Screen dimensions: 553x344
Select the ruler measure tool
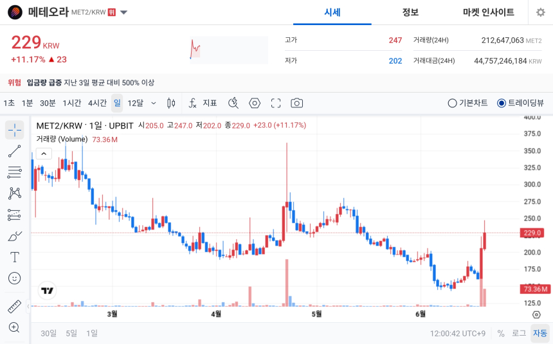click(x=14, y=307)
